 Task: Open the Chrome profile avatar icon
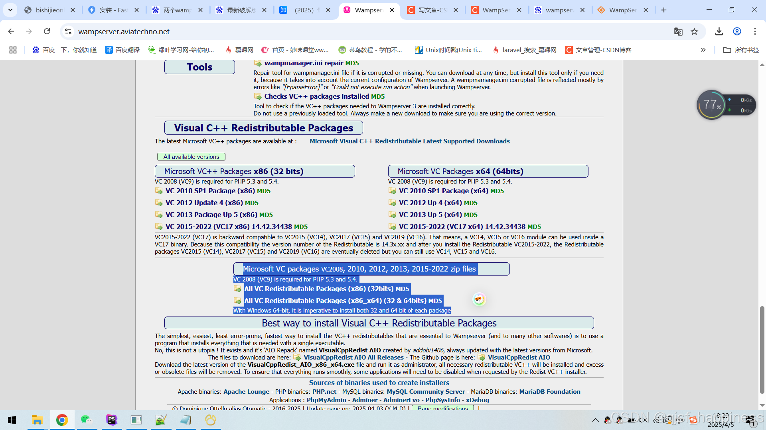pyautogui.click(x=737, y=31)
